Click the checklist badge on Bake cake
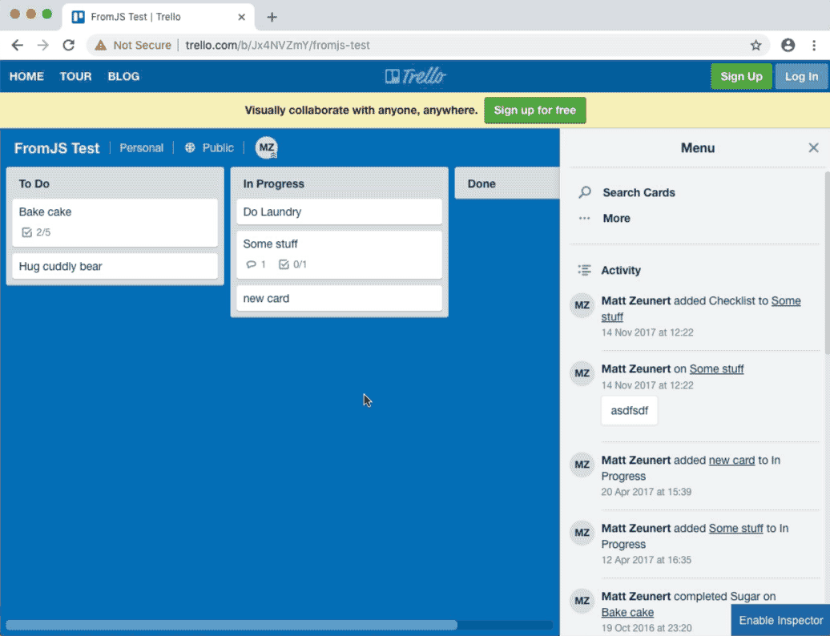This screenshot has height=636, width=830. (36, 232)
